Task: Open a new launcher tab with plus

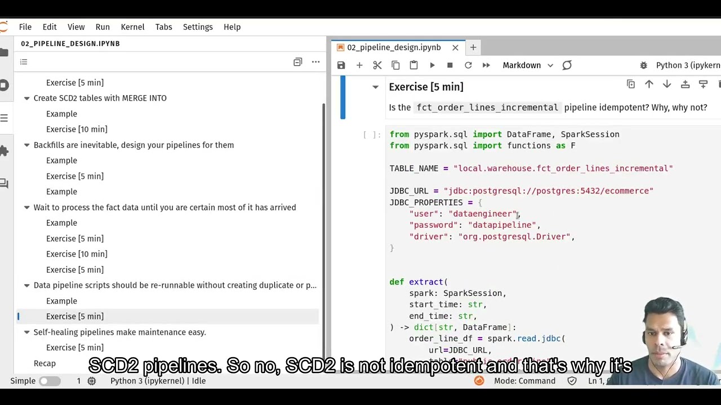Action: coord(473,47)
